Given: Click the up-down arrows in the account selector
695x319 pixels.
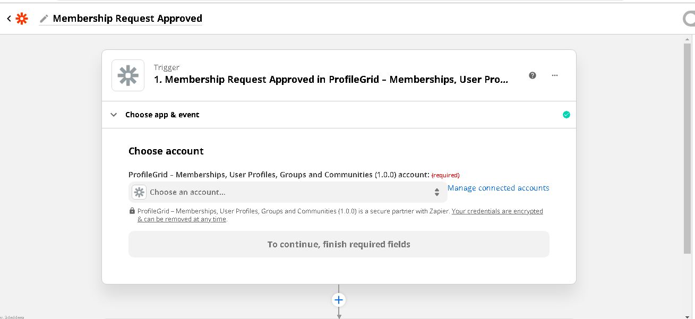Looking at the screenshot, I should tap(436, 192).
